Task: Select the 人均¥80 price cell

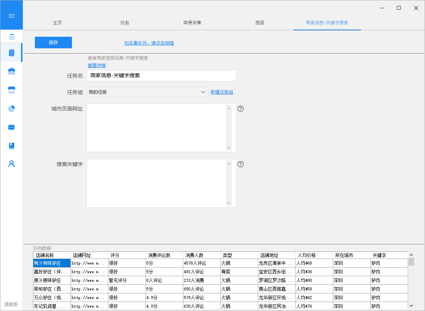Action: pyautogui.click(x=314, y=280)
